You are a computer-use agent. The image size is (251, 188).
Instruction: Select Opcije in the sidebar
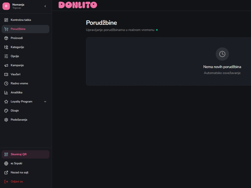point(25,56)
